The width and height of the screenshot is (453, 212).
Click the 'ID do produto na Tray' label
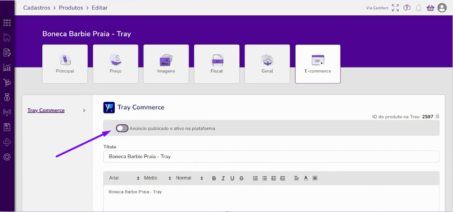pos(396,117)
